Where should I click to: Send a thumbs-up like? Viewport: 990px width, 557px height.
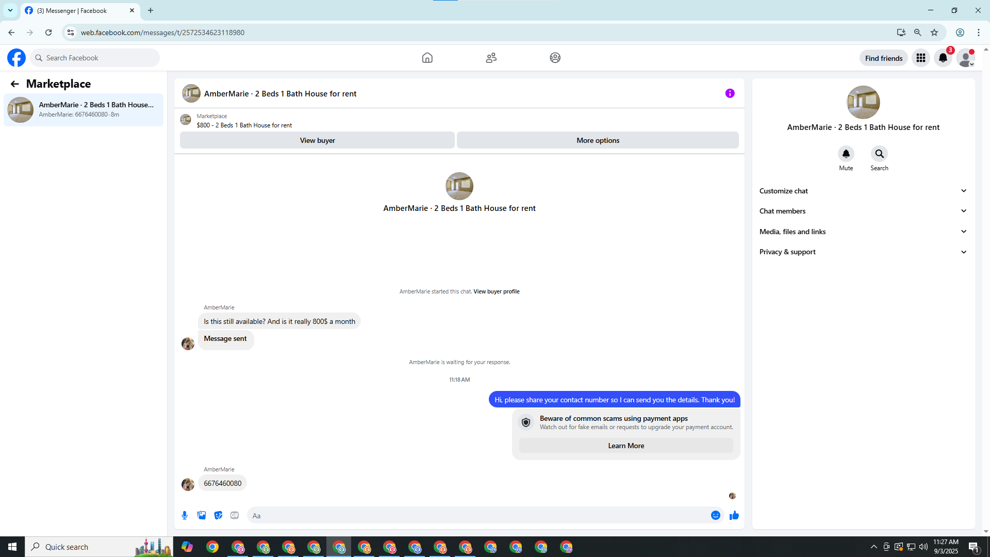(734, 515)
